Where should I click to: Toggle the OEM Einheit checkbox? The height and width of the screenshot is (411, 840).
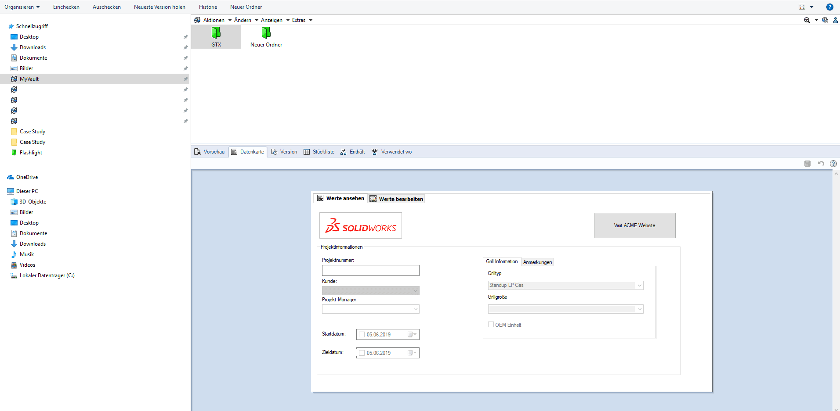pos(491,325)
